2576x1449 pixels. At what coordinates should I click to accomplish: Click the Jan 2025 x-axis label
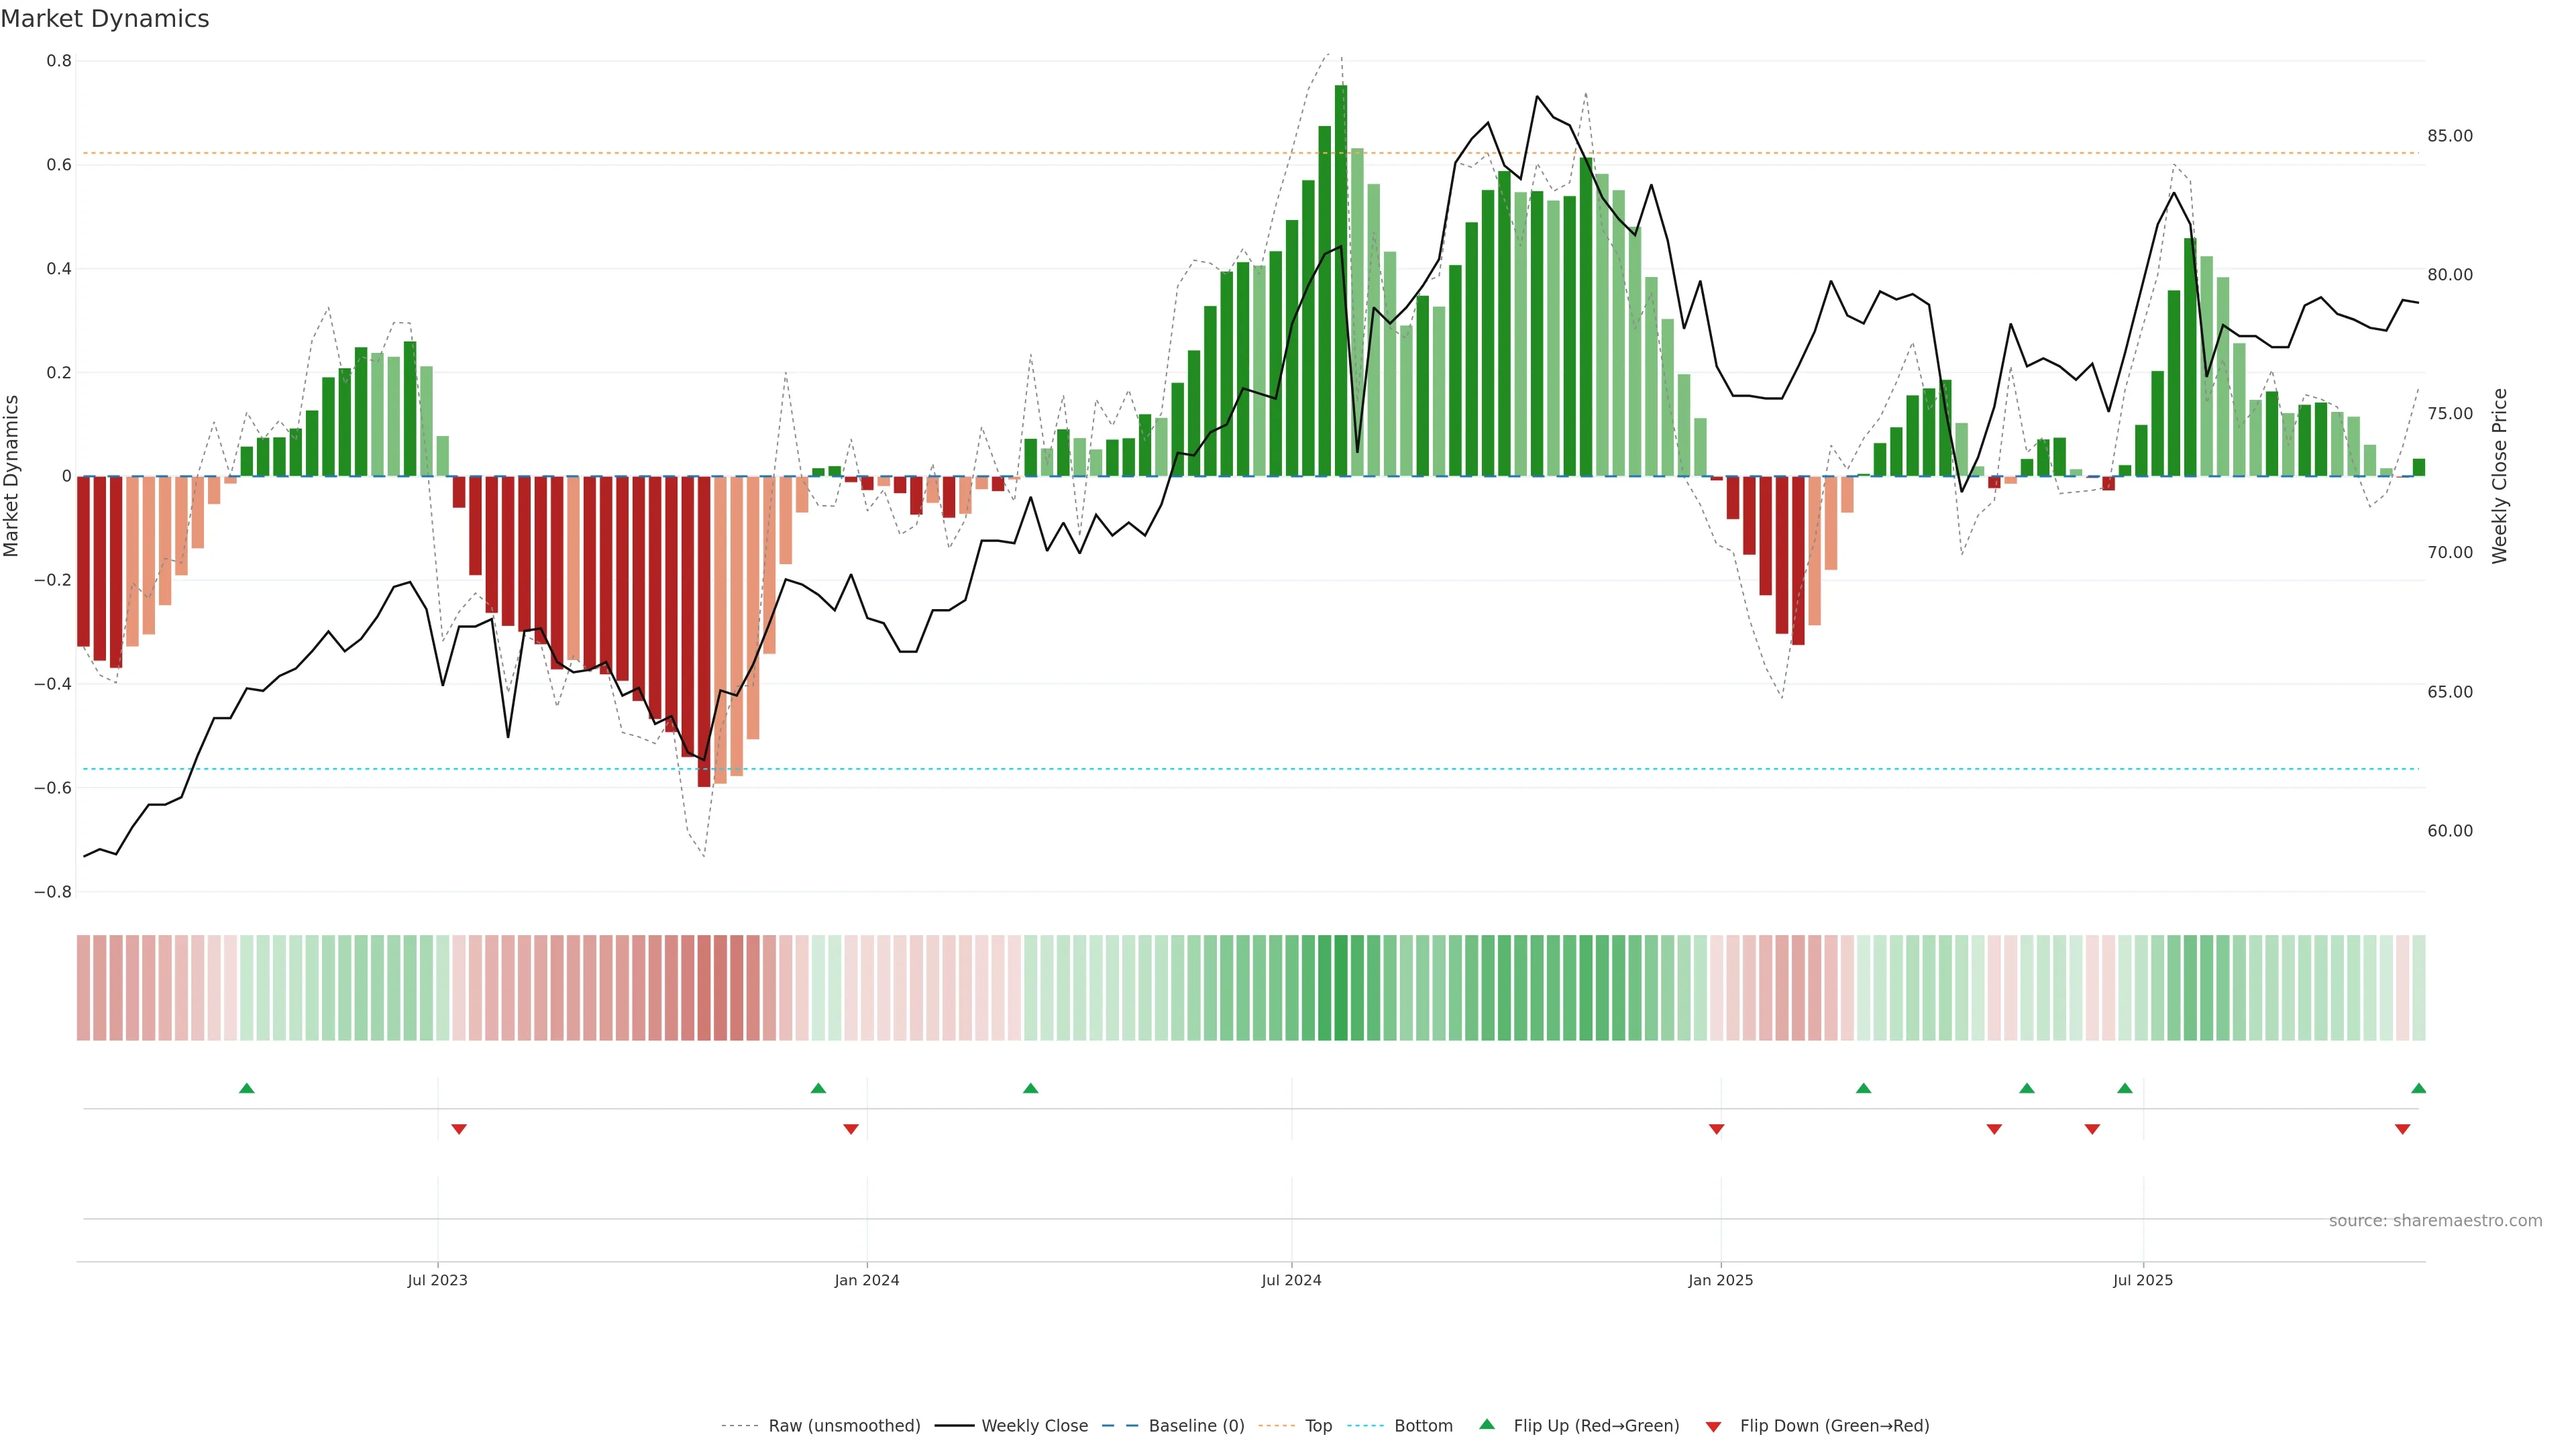pyautogui.click(x=1720, y=1280)
